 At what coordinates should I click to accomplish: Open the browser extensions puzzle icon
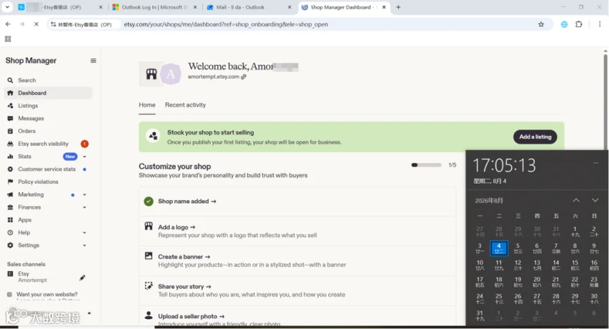tap(579, 24)
